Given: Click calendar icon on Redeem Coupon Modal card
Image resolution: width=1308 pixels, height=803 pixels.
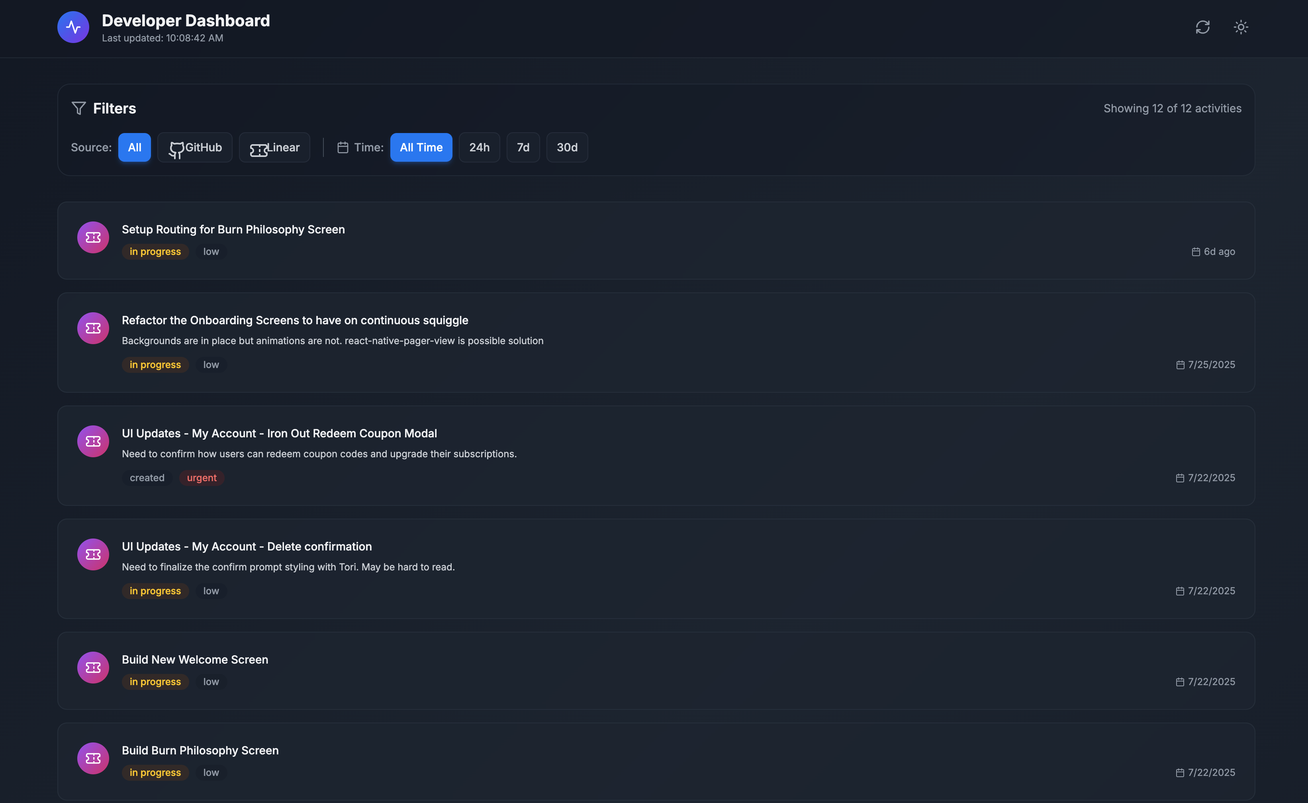Looking at the screenshot, I should click(1180, 478).
